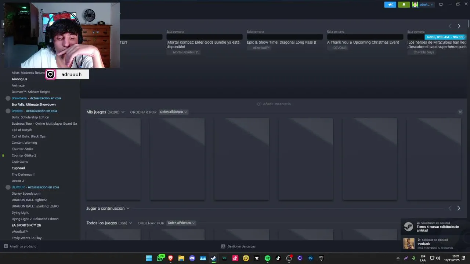Screen dimensions: 470x264
Task: Expand Todos los juegos shelf dropdown
Action: tap(130, 223)
